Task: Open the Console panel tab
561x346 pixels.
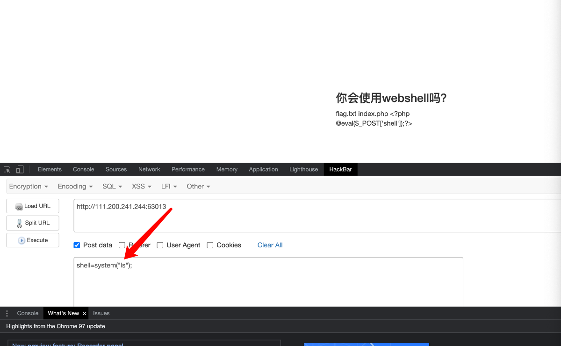Action: pos(84,169)
